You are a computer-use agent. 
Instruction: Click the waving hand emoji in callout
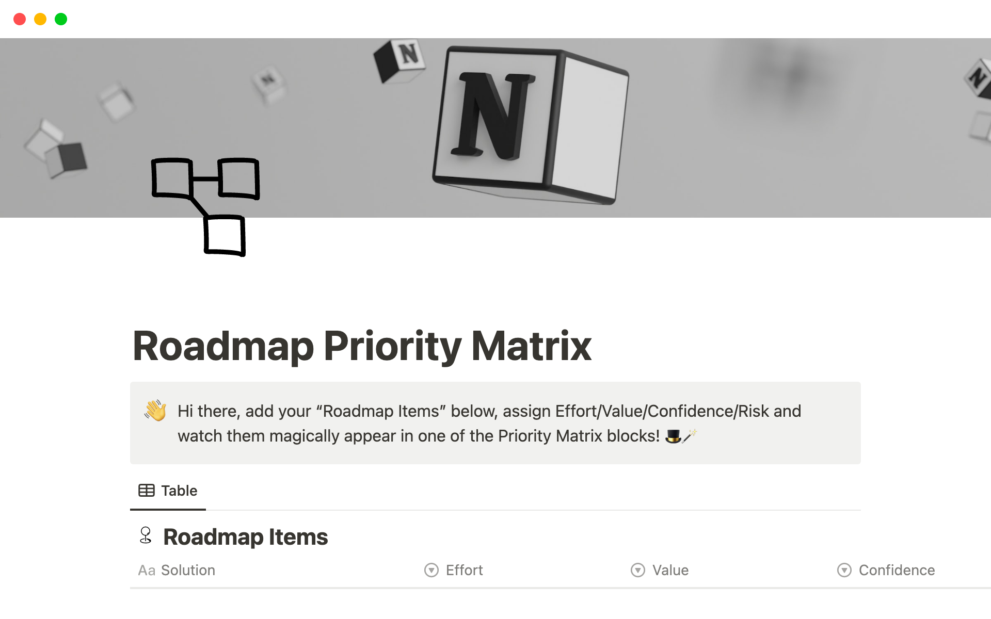(156, 411)
